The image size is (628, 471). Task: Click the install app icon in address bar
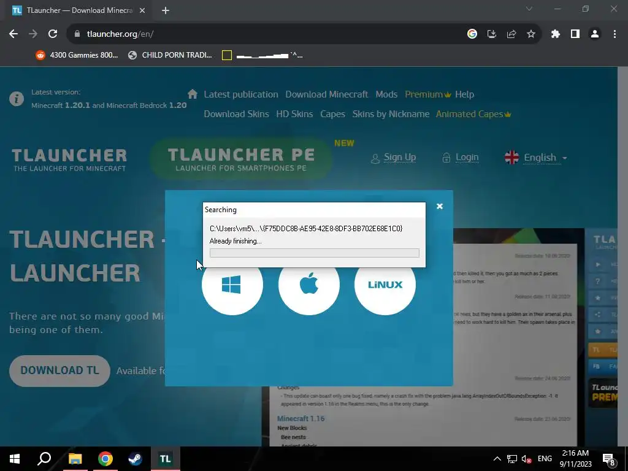coord(491,34)
